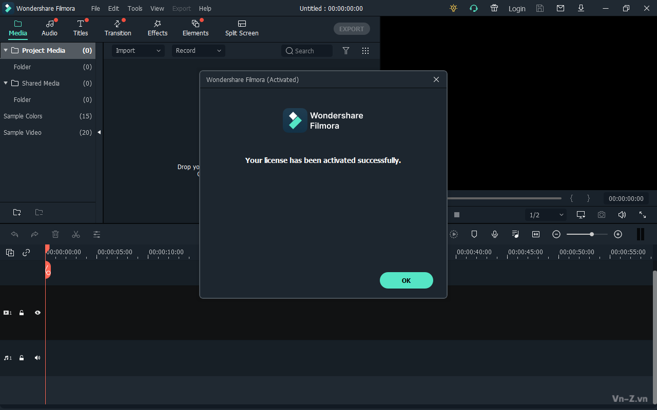657x410 pixels.
Task: Take a snapshot with camera icon
Action: coord(602,215)
